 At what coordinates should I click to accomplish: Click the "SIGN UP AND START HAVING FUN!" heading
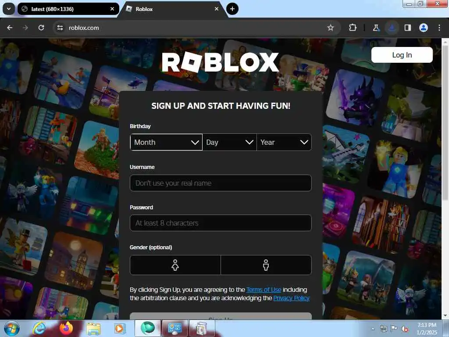[x=221, y=106]
